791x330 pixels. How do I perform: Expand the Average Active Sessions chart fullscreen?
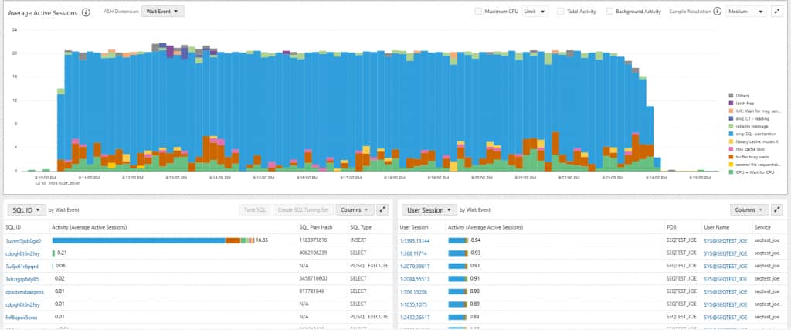tap(776, 11)
